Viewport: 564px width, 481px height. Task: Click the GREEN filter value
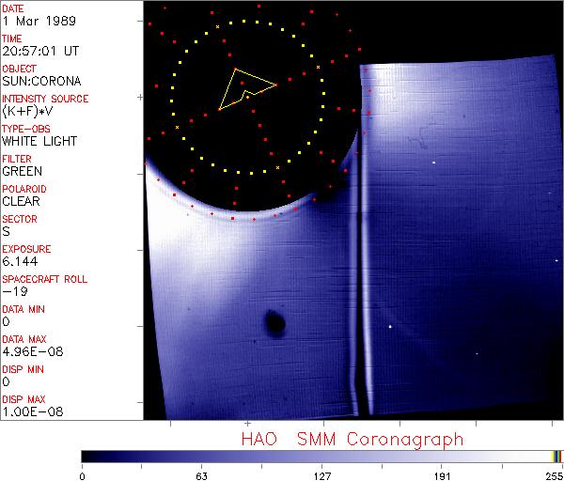click(22, 171)
